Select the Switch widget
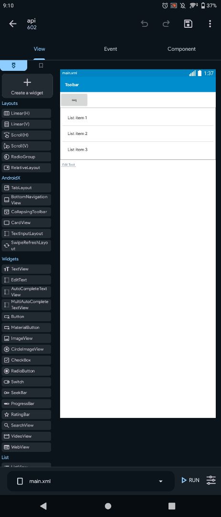 [26, 382]
